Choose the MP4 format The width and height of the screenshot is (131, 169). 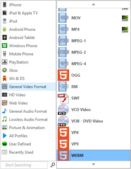coord(94,29)
